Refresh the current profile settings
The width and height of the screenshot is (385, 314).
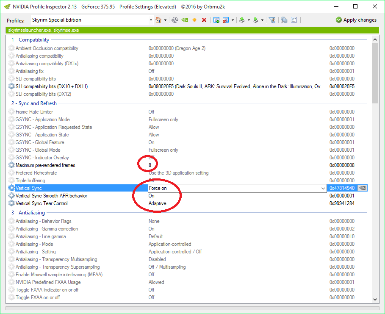(175, 20)
